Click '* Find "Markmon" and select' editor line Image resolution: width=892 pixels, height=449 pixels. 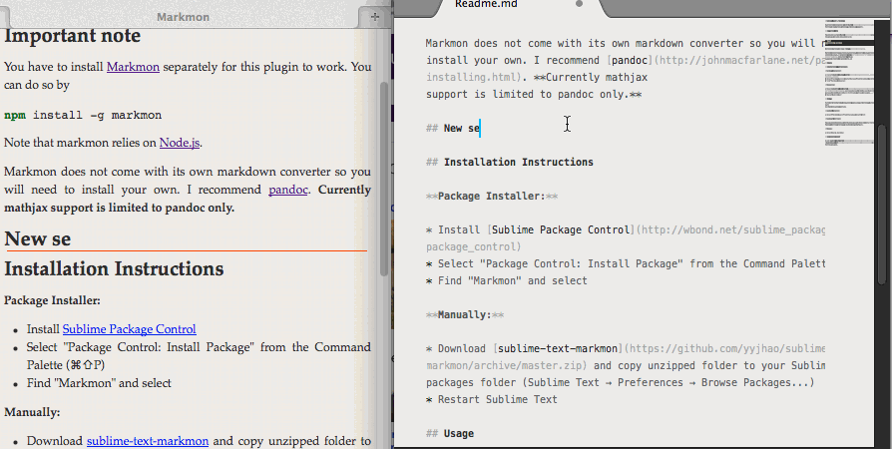click(x=507, y=280)
